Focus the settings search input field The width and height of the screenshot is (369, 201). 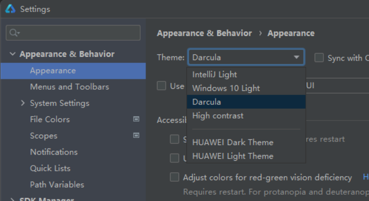point(73,33)
